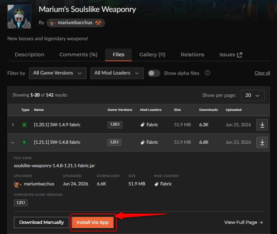The width and height of the screenshot is (277, 234).
Task: Click the Showing 1-20 of 142 results text
Action: (x=40, y=95)
